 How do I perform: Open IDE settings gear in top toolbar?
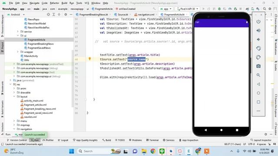[x=270, y=9]
